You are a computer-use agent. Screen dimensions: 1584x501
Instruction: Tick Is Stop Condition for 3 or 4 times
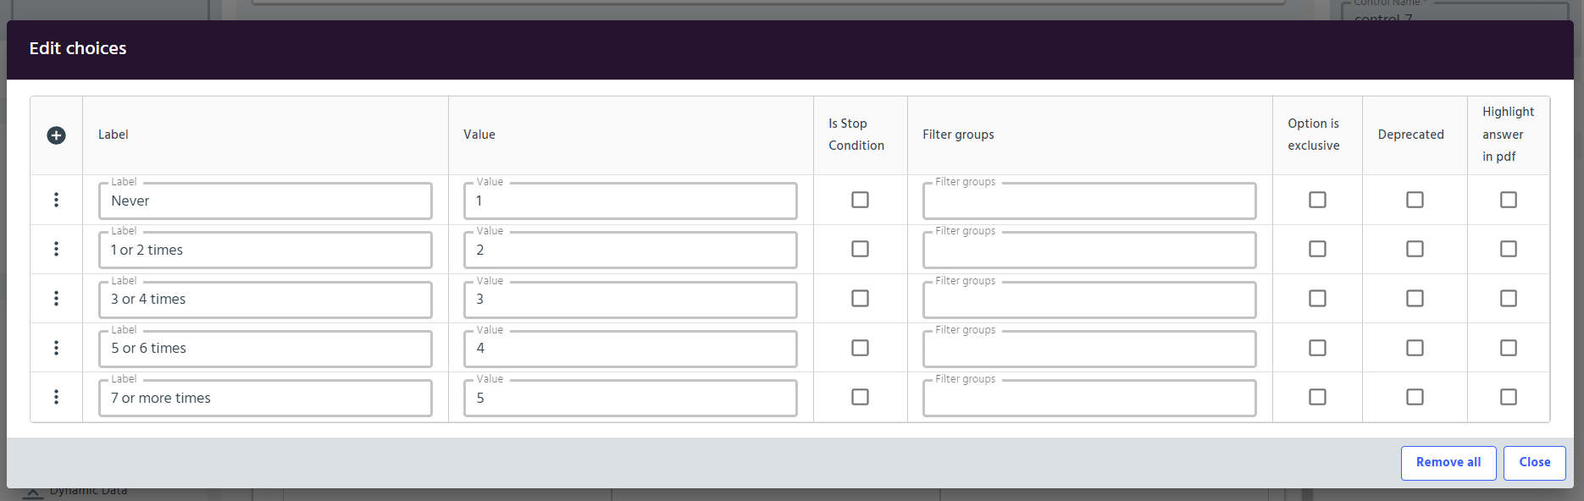(860, 298)
